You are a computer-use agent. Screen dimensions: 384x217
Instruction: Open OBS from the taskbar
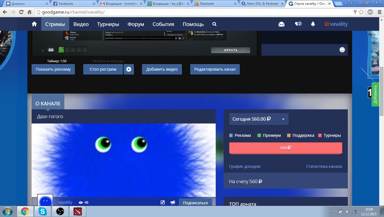(x=60, y=212)
